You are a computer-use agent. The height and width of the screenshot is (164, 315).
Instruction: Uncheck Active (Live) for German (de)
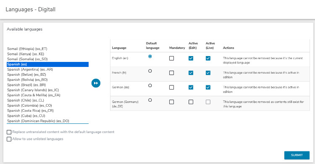point(208,87)
